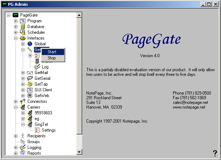Expand the Connectors node
This screenshot has width=221, height=160.
16,101
